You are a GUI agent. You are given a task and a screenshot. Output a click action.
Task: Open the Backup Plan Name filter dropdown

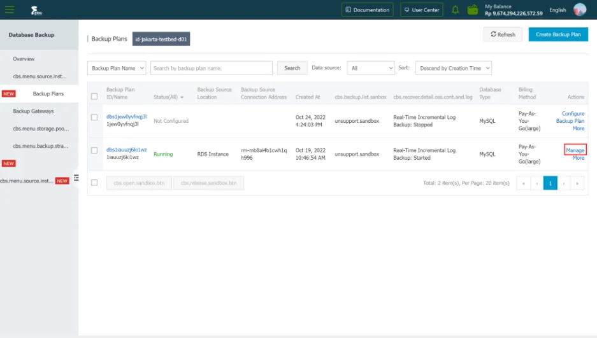pyautogui.click(x=117, y=68)
